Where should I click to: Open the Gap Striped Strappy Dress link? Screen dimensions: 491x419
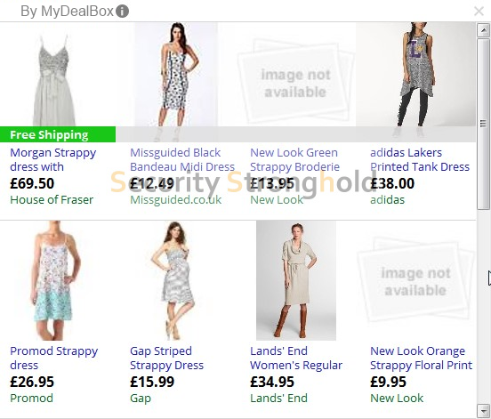166,358
